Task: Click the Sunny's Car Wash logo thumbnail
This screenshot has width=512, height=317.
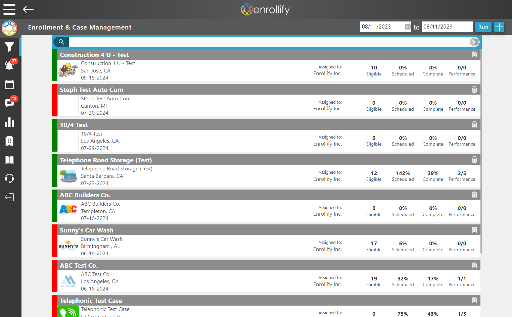Action: click(x=68, y=246)
